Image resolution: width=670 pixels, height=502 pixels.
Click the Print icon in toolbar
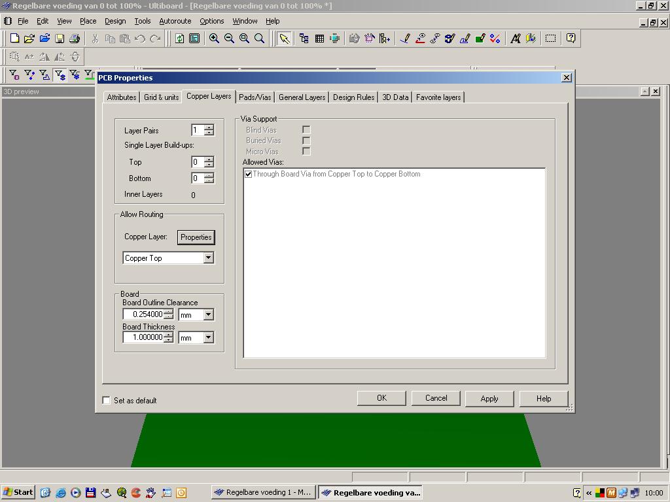tap(75, 39)
